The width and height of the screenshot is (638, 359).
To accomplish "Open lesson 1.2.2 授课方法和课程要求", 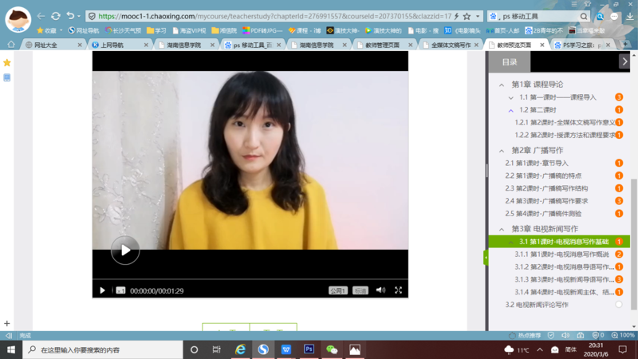I will [x=565, y=135].
